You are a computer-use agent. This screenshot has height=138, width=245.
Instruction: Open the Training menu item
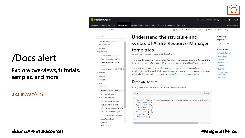tap(141, 25)
